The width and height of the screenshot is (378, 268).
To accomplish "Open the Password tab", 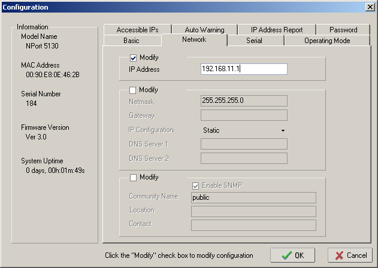I will [x=343, y=29].
